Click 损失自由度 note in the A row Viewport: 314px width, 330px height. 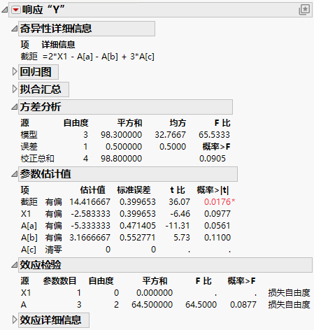[x=289, y=305]
